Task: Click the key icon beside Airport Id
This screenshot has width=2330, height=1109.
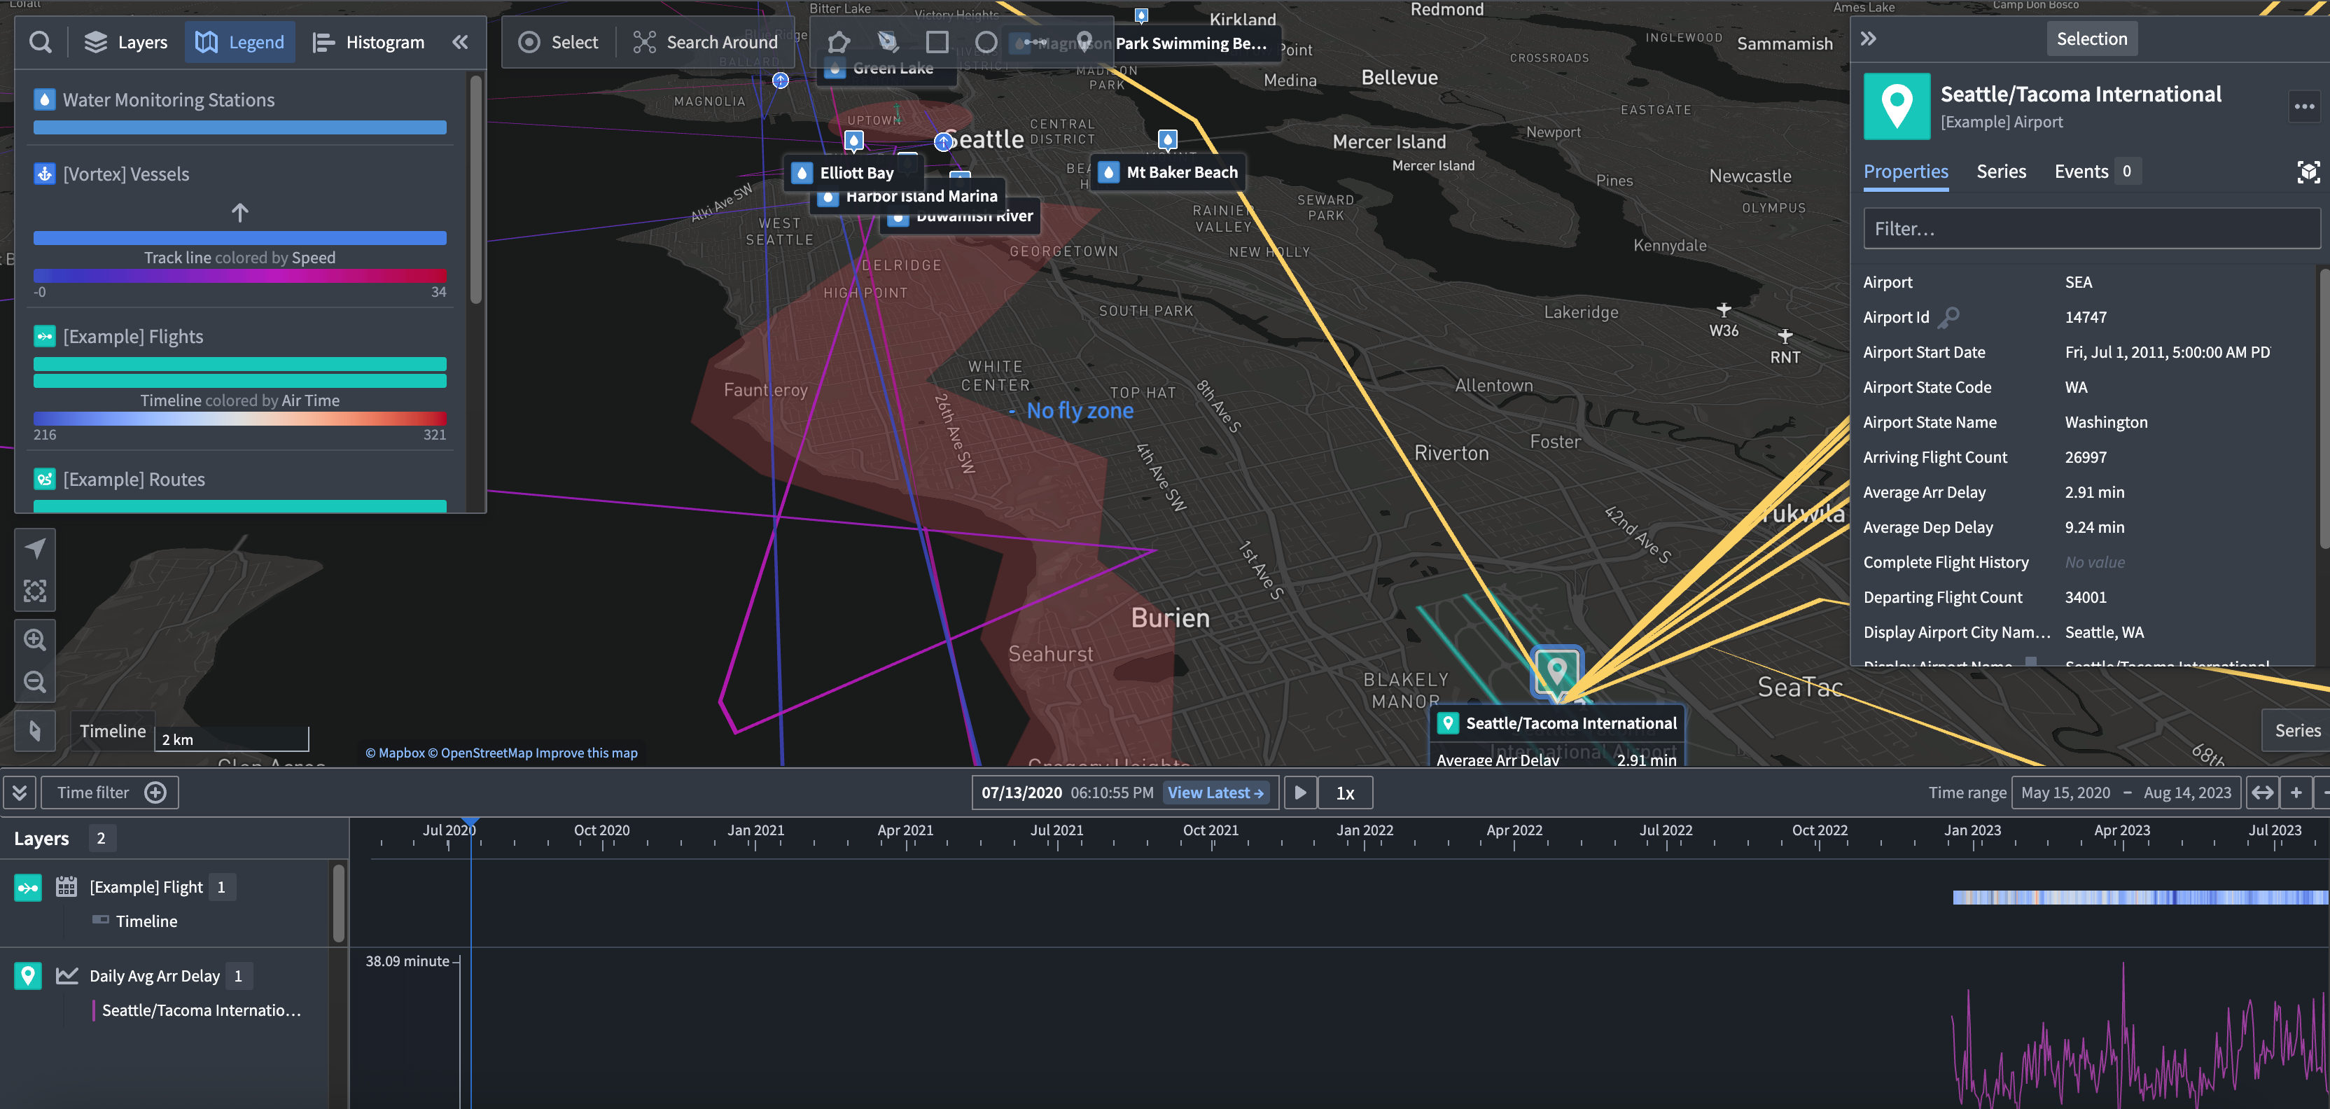Action: pos(1949,317)
